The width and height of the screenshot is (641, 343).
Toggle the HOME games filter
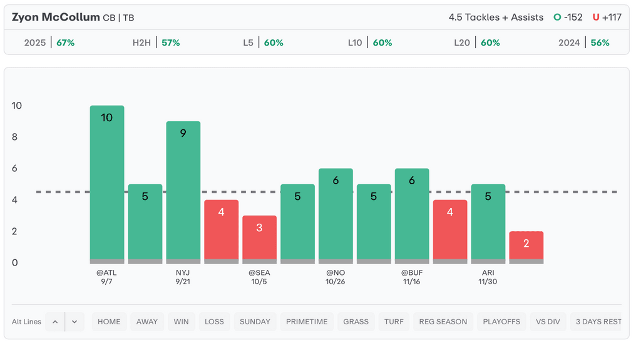(109, 322)
